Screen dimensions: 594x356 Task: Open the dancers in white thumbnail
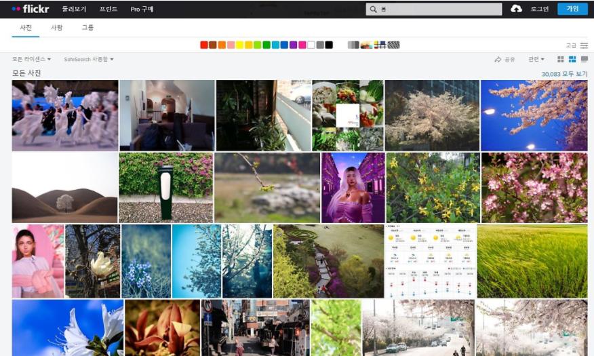pos(65,115)
